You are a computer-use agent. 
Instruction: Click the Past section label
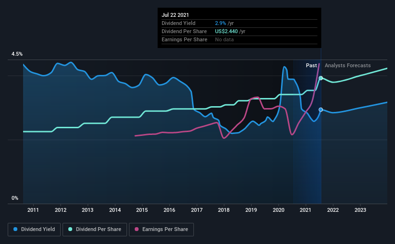pyautogui.click(x=311, y=65)
